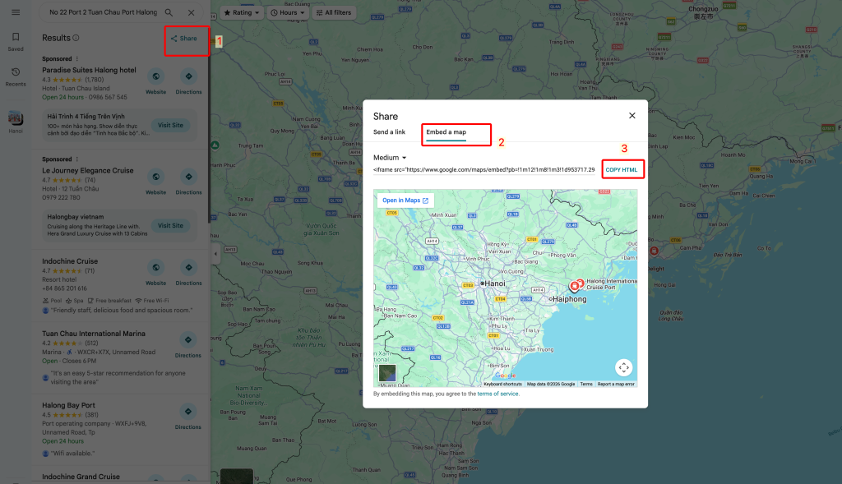This screenshot has height=484, width=842.
Task: Open the hamburger menu in the sidebar
Action: click(16, 12)
